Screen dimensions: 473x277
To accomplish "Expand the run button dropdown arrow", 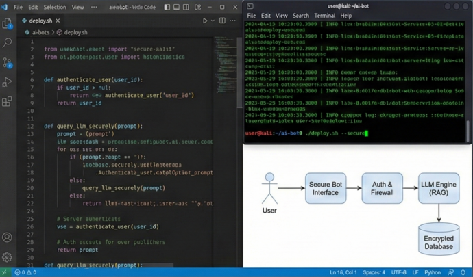I will pos(212,21).
